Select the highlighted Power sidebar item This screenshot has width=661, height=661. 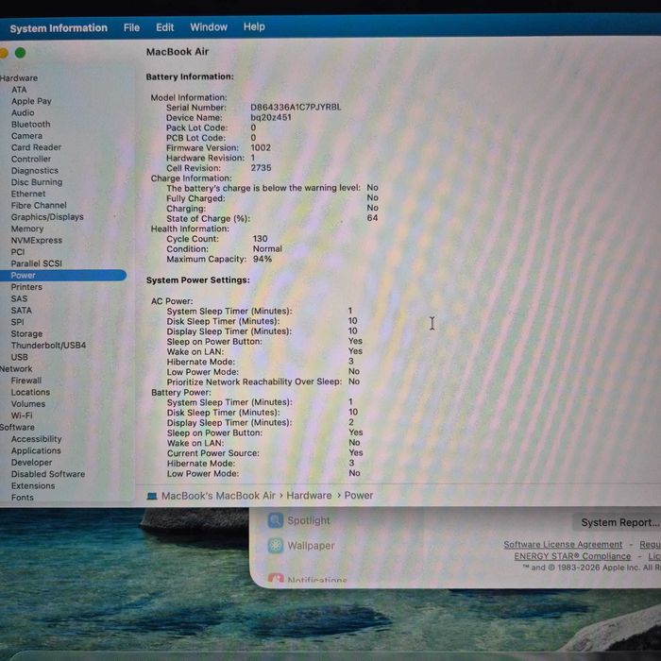tap(63, 276)
